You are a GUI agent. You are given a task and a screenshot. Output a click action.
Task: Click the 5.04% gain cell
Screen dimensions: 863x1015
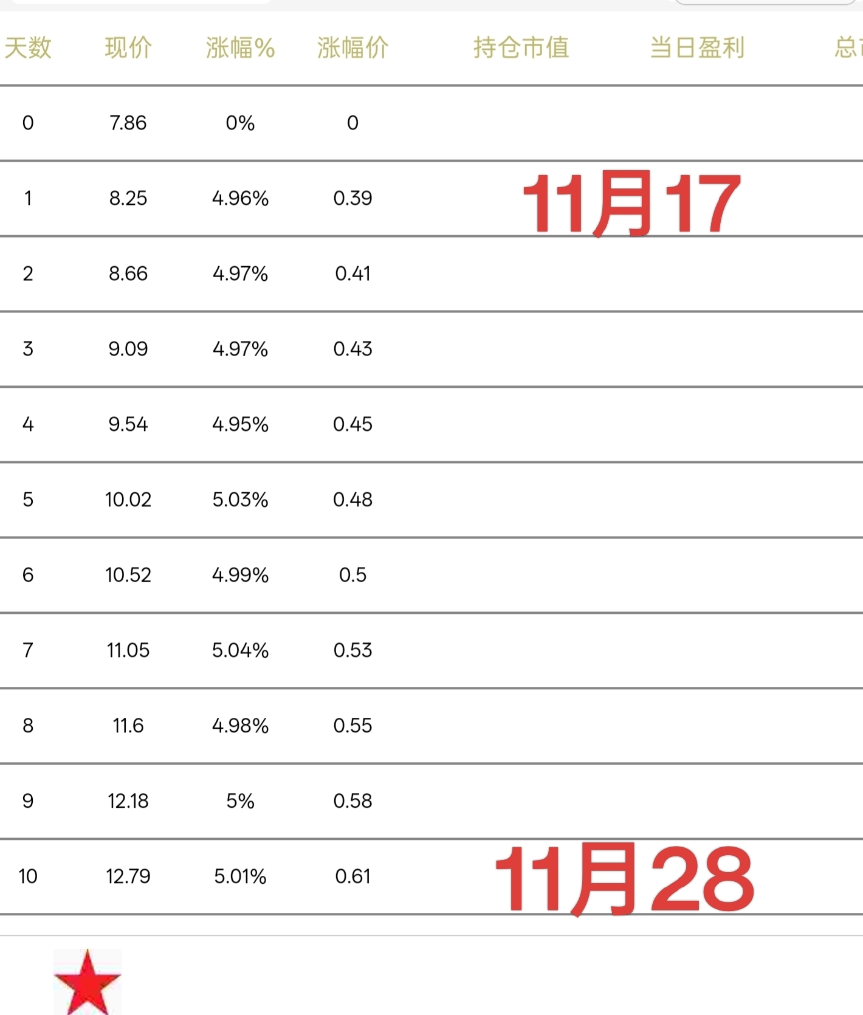click(x=240, y=650)
